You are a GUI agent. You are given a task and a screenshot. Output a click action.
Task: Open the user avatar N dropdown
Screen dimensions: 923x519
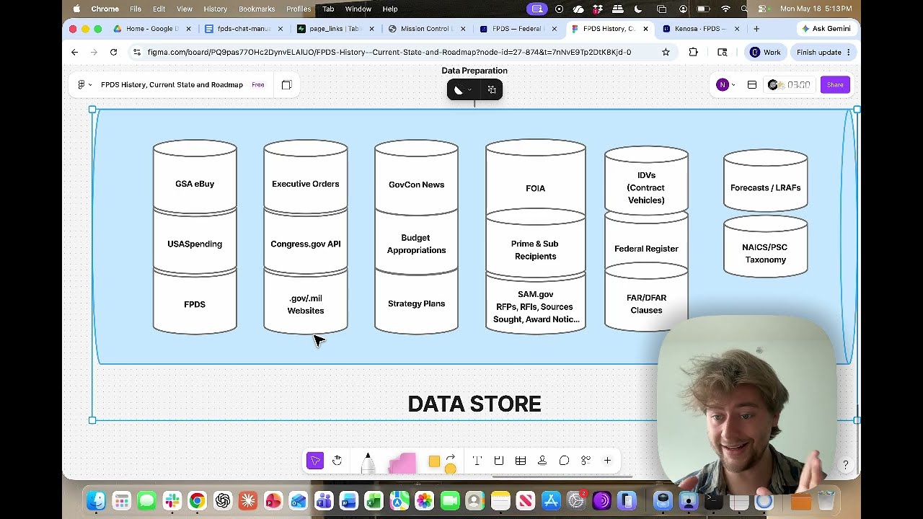[x=725, y=85]
